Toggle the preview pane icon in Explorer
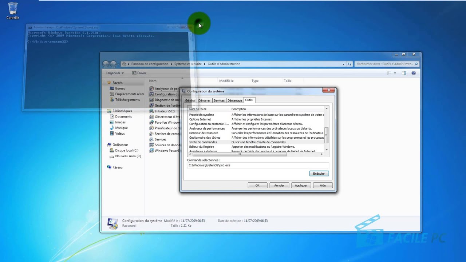 [404, 73]
